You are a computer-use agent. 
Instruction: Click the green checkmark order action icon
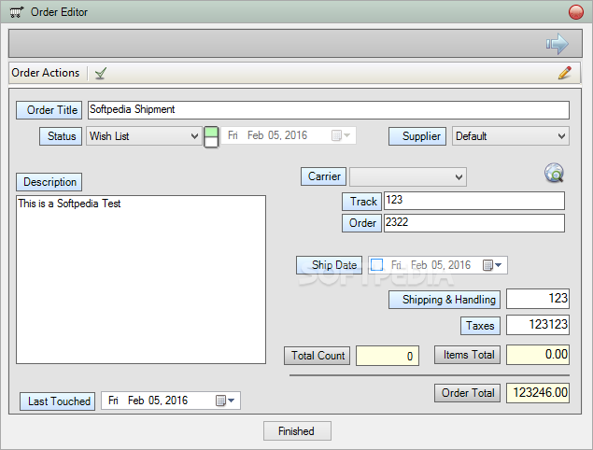101,73
